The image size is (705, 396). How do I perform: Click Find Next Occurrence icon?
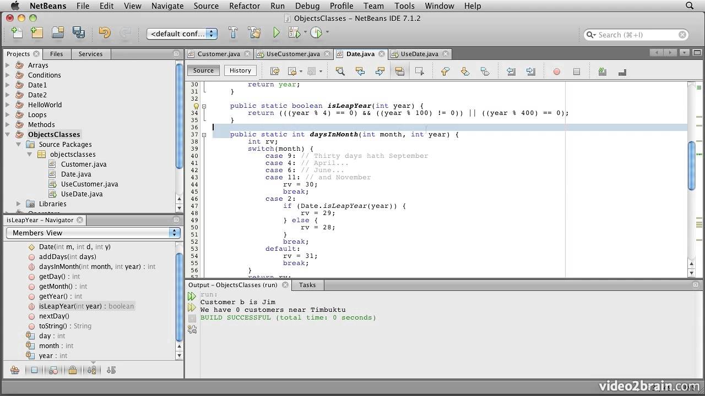pos(380,71)
